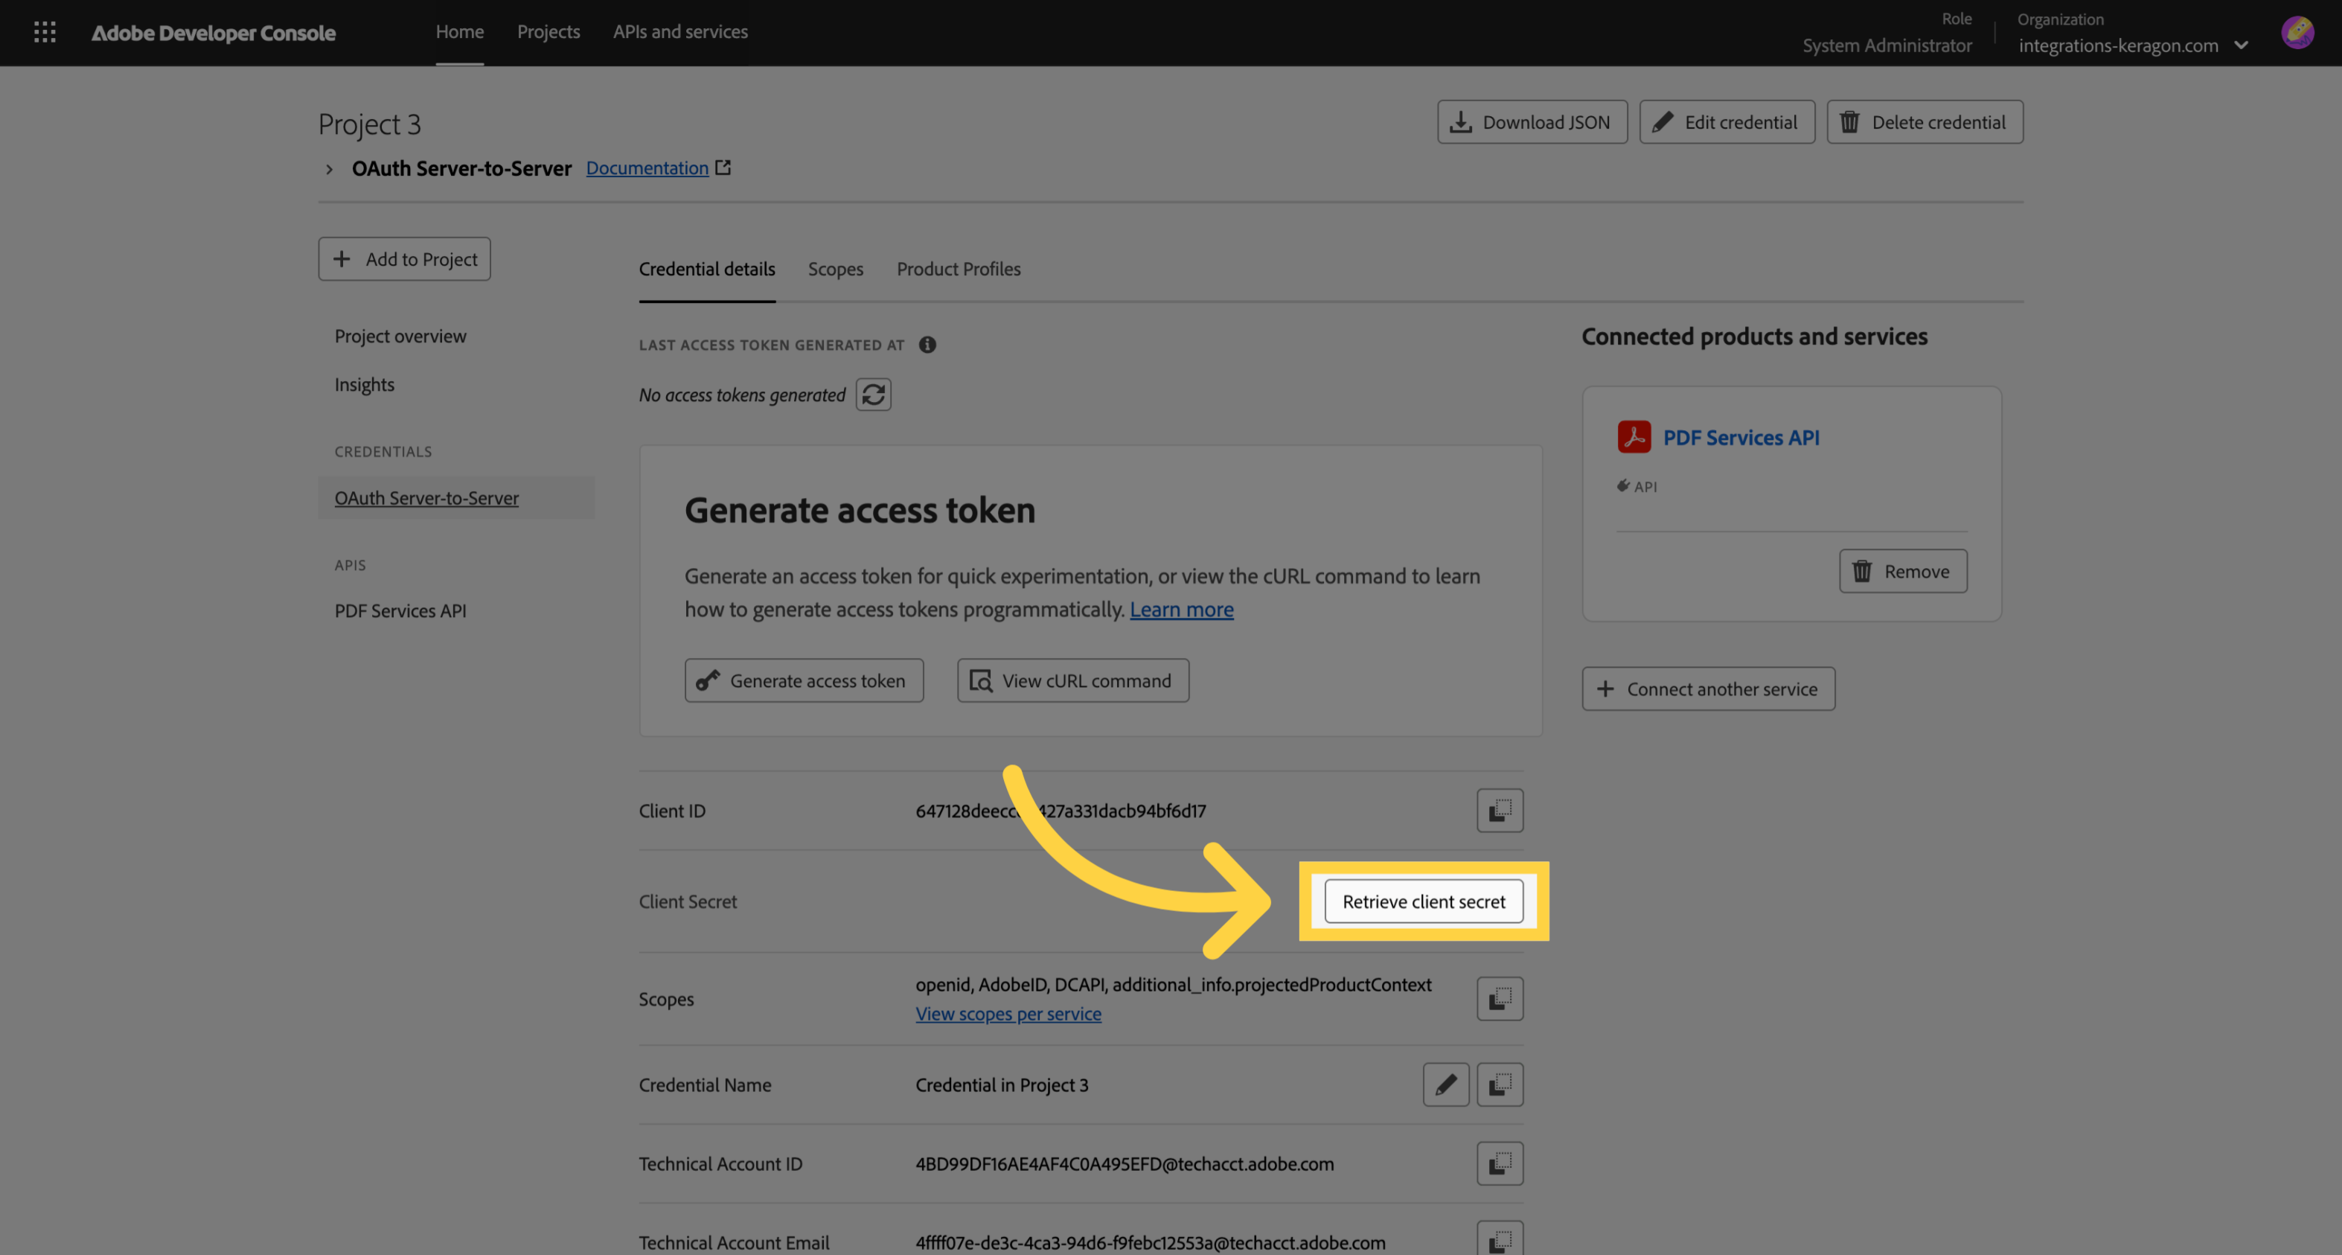Click the Adobe Developer Console logo text

214,33
